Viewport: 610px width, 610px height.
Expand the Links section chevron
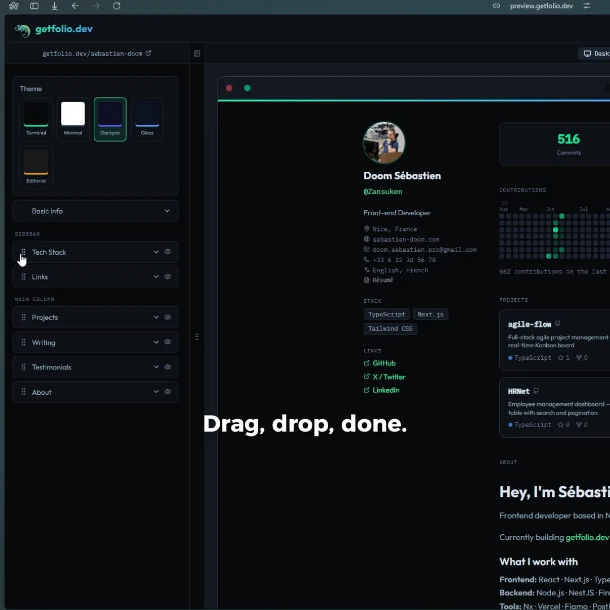click(x=156, y=277)
